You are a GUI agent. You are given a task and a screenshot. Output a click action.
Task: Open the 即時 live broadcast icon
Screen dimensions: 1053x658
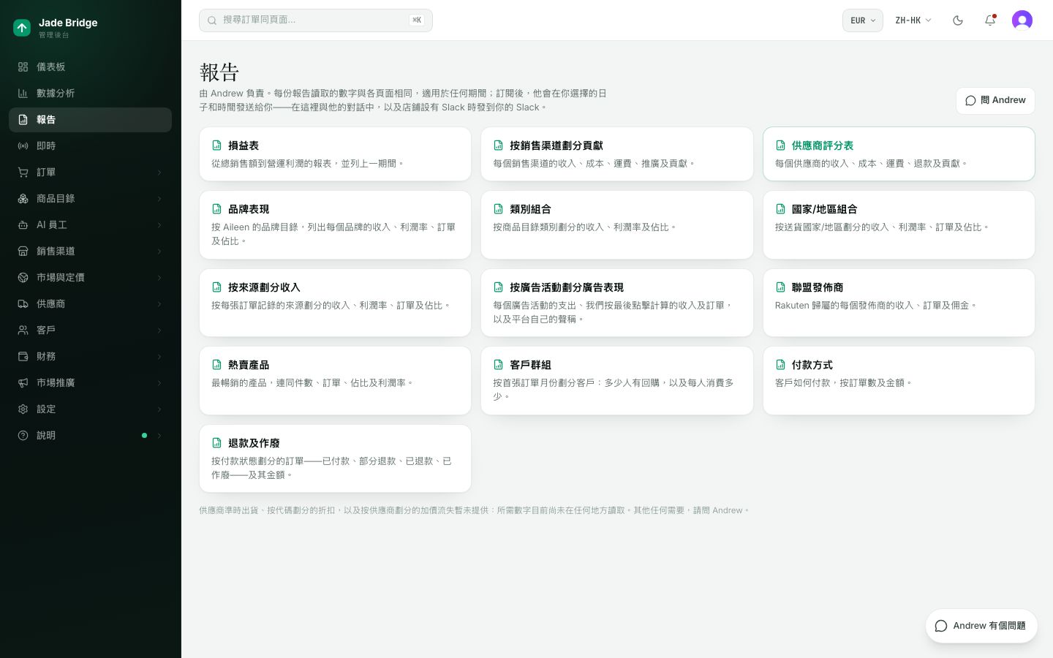(x=23, y=145)
